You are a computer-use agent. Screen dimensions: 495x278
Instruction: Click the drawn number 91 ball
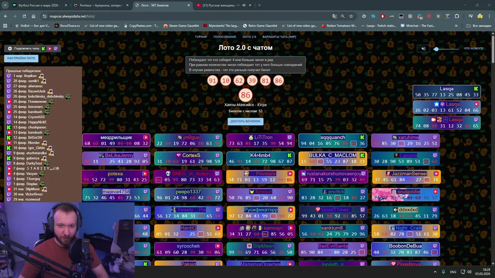click(212, 81)
